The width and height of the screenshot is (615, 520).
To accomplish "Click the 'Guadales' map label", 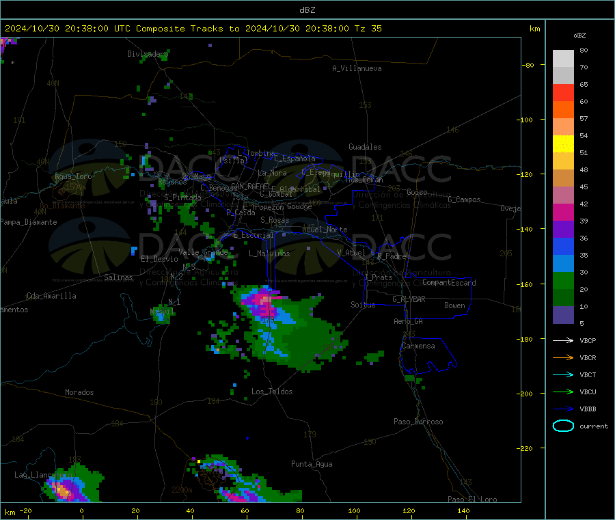I will 365,147.
